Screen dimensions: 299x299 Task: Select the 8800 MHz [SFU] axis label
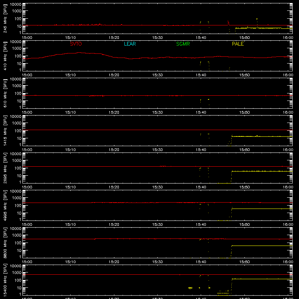5,243
